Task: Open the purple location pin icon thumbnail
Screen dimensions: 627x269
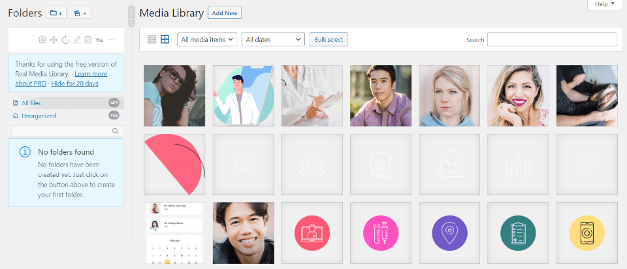Action: coord(449,233)
